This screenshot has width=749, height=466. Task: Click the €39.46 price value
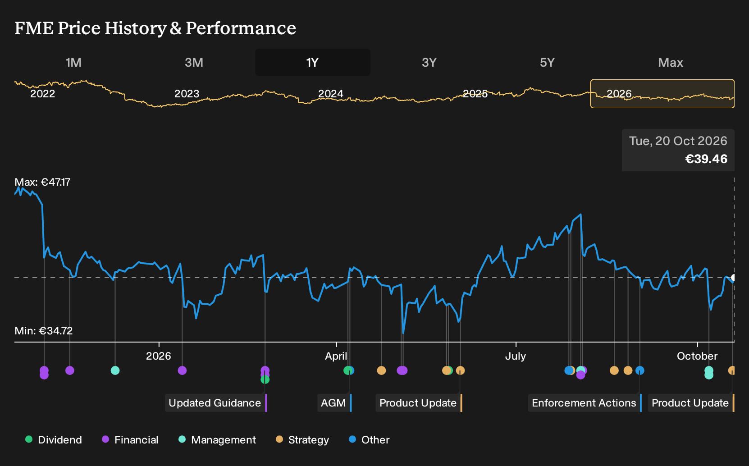[706, 159]
